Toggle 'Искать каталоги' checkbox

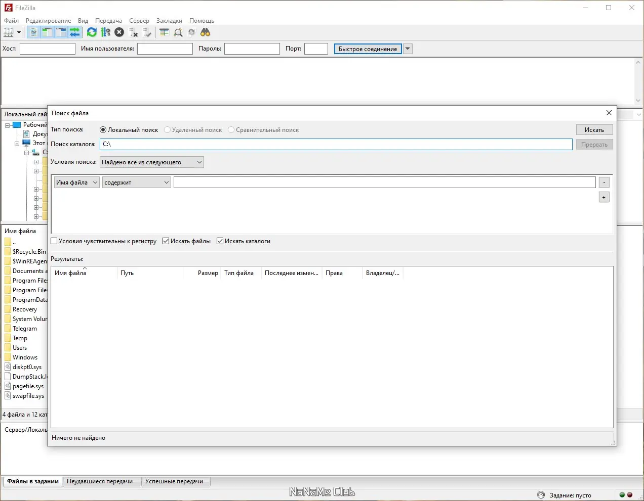220,241
